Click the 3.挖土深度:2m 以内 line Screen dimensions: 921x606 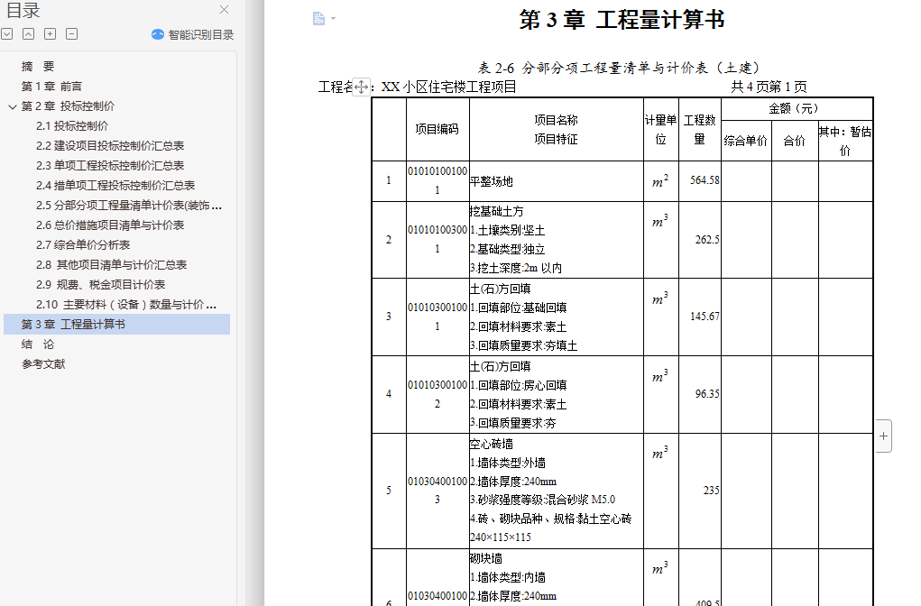point(516,269)
